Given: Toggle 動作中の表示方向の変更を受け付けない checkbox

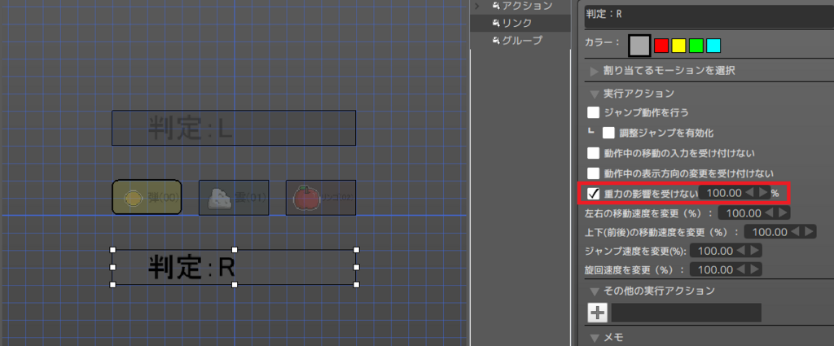Looking at the screenshot, I should click(594, 173).
